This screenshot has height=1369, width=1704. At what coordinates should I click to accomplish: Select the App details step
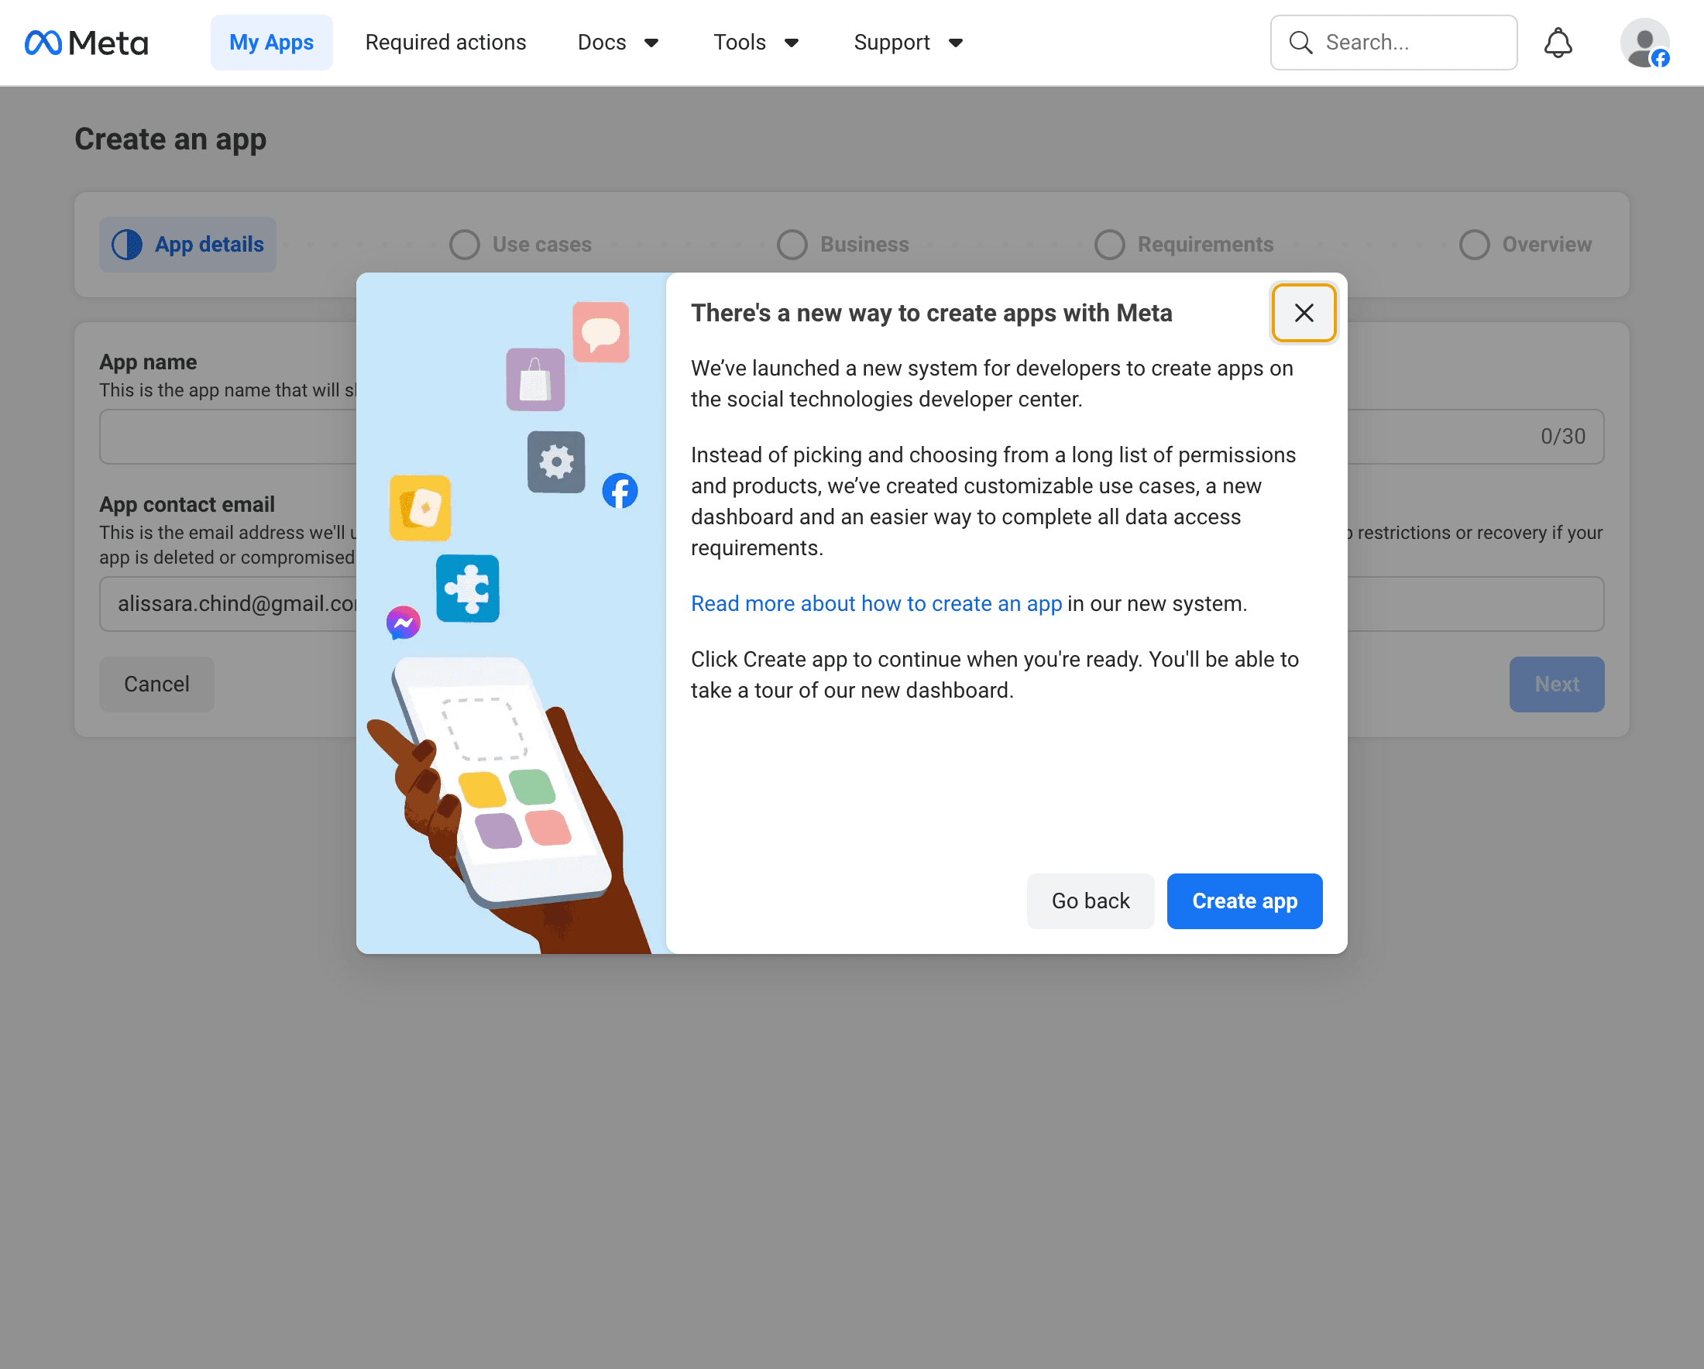click(x=188, y=245)
